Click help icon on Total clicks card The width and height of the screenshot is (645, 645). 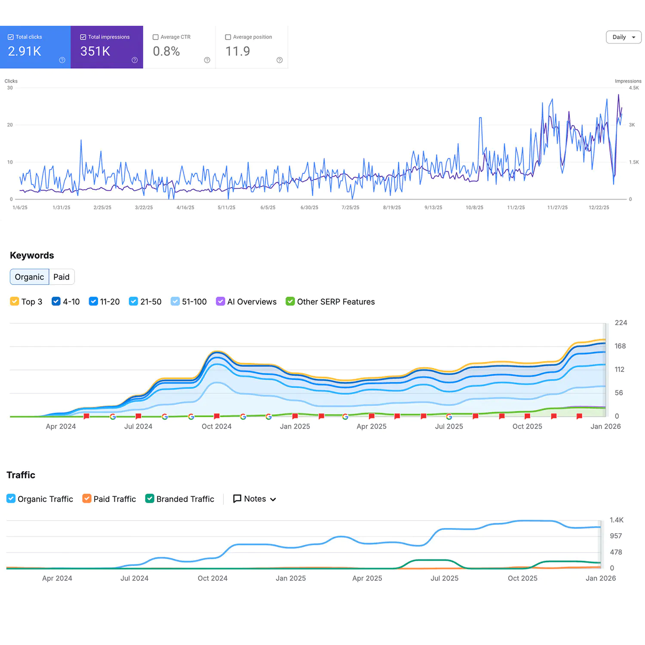tap(62, 60)
